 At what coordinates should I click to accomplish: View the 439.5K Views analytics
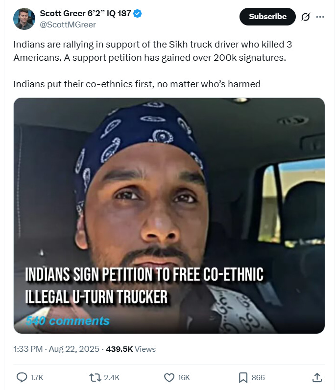(131, 349)
